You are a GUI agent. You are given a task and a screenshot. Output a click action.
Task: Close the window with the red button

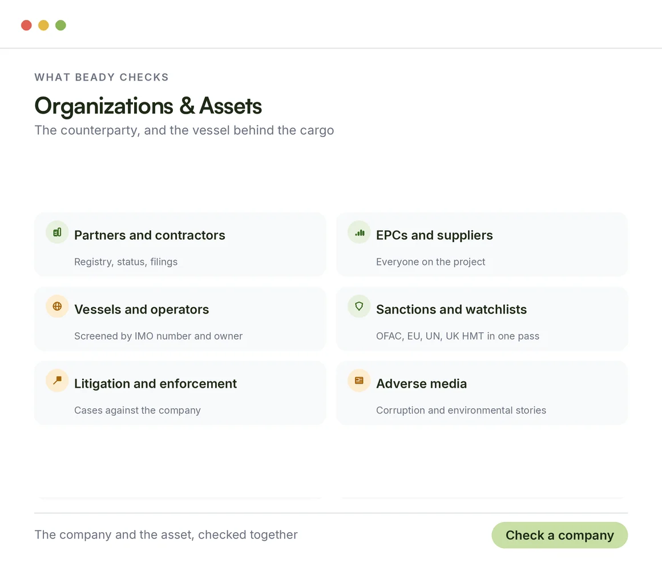click(x=27, y=25)
